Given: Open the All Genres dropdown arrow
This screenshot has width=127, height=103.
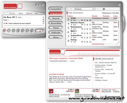Looking at the screenshot, I should click(94, 9).
